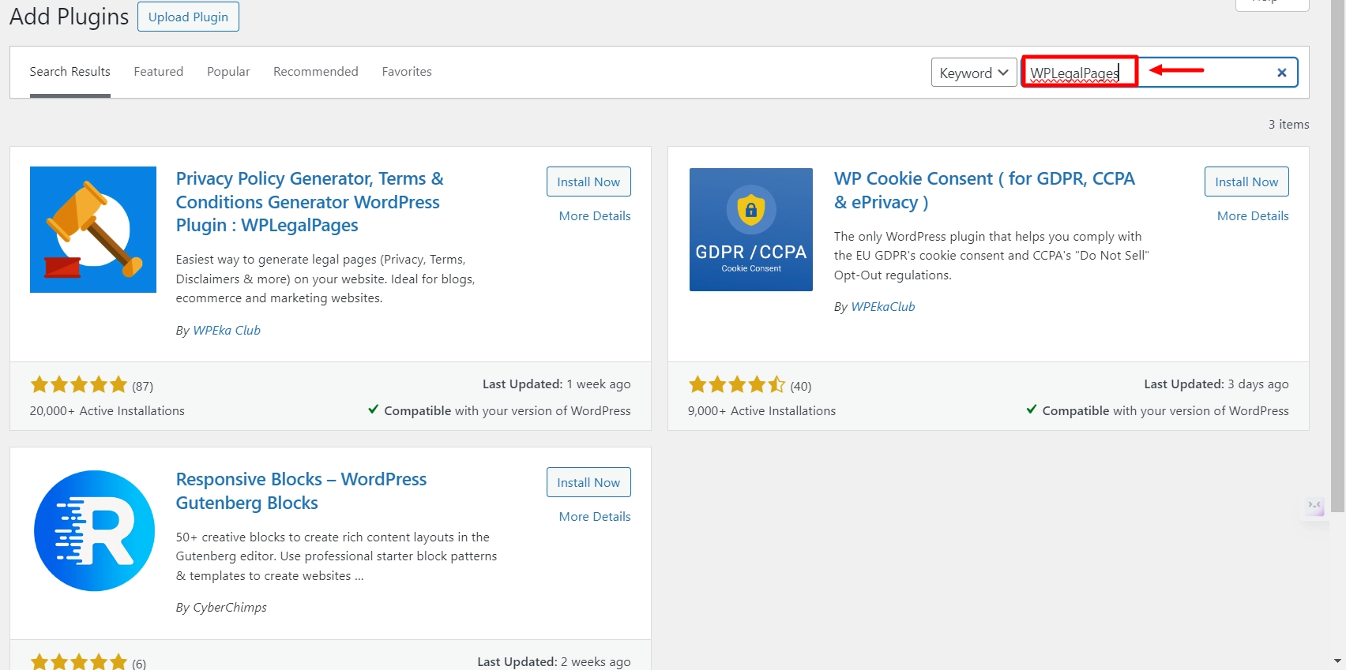Open the Responsive Blocks Gutenberg Blocks title link
This screenshot has width=1346, height=670.
pyautogui.click(x=301, y=491)
